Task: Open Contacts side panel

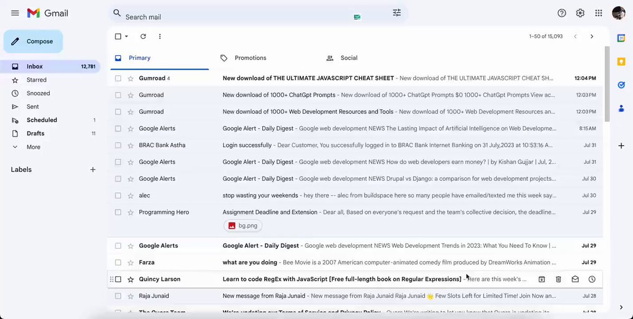Action: tap(621, 108)
